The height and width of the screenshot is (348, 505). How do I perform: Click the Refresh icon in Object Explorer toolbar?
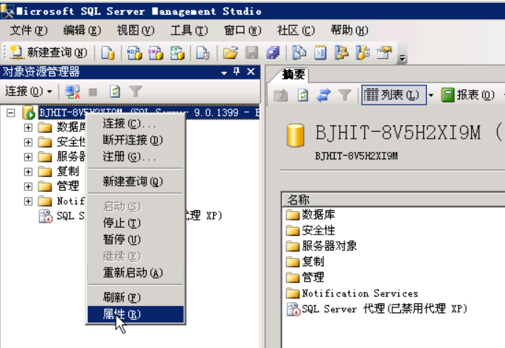coord(115,92)
